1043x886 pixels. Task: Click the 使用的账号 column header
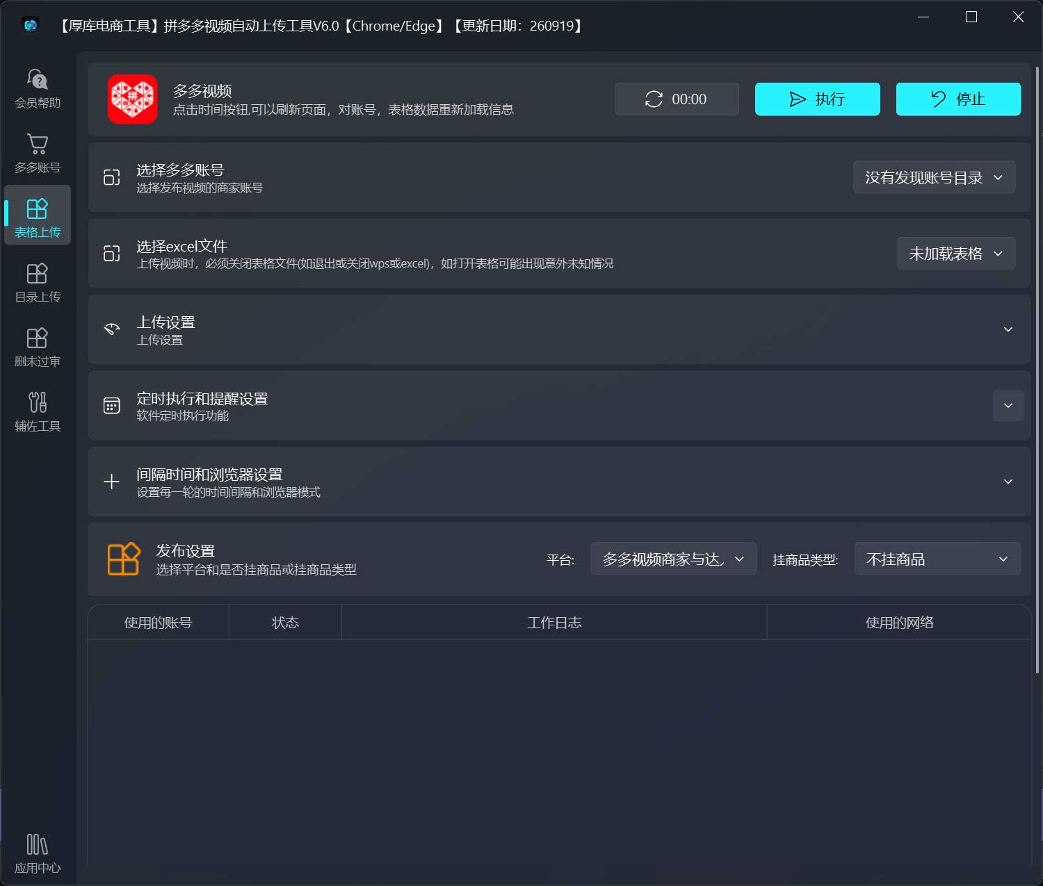tap(158, 623)
